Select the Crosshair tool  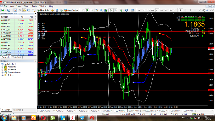pos(185,10)
